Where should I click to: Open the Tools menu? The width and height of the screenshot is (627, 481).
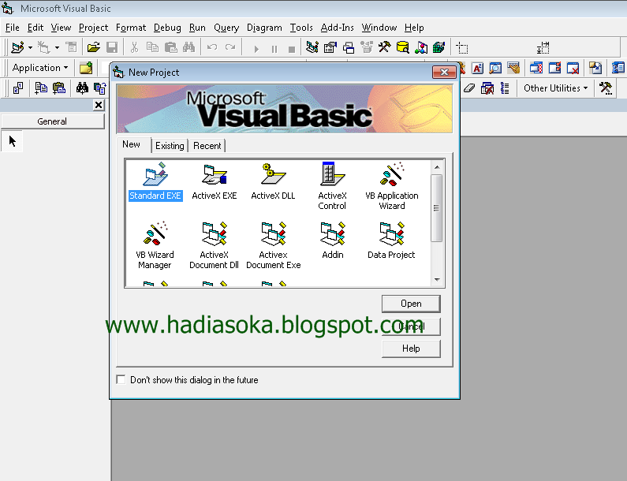(301, 28)
